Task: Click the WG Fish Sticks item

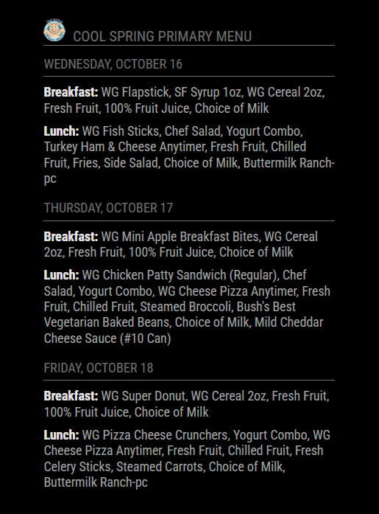Action: pos(121,131)
